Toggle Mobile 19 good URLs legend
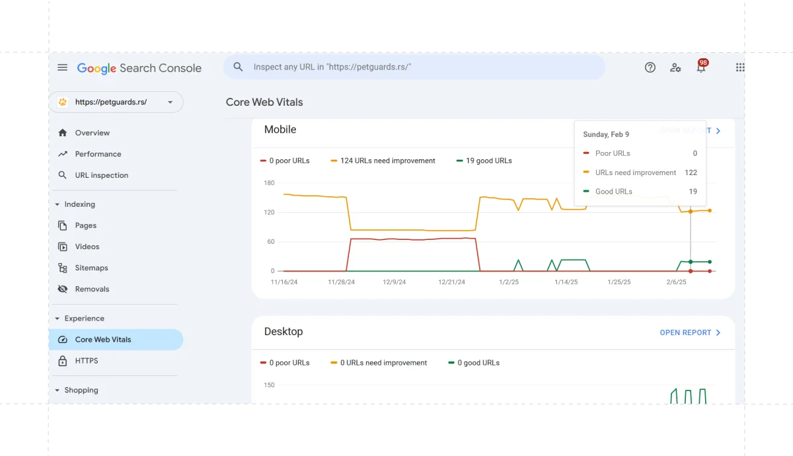The height and width of the screenshot is (456, 793). pyautogui.click(x=484, y=161)
